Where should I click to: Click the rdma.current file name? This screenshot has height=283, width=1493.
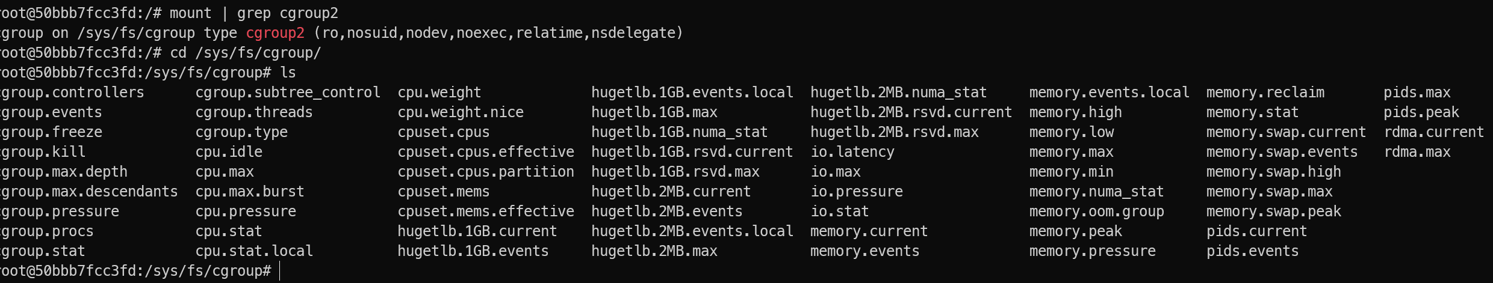click(x=1433, y=132)
